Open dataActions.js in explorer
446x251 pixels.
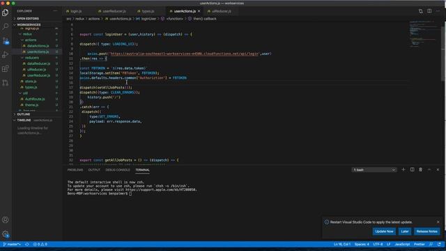point(38,46)
